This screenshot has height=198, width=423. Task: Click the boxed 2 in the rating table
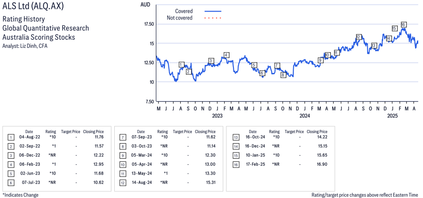point(11,147)
